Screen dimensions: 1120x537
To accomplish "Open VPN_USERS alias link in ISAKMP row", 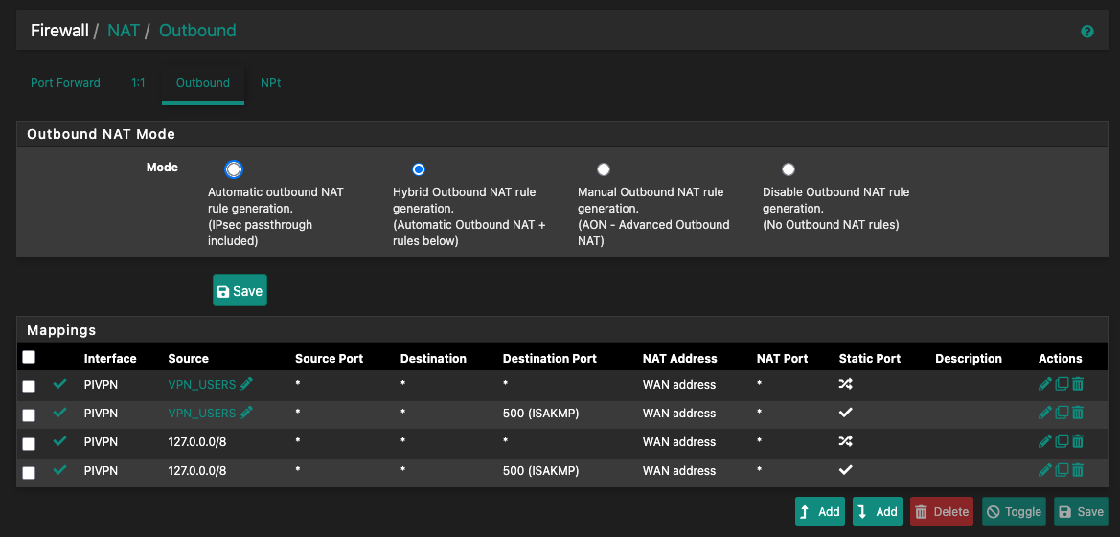I will click(x=201, y=413).
